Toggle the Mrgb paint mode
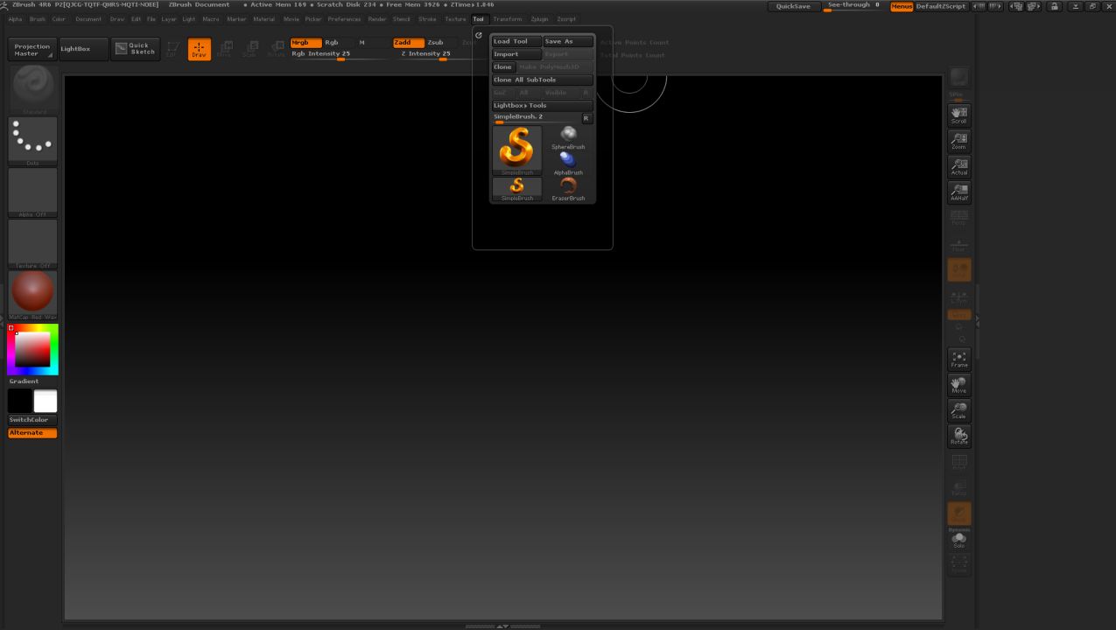 pyautogui.click(x=306, y=41)
